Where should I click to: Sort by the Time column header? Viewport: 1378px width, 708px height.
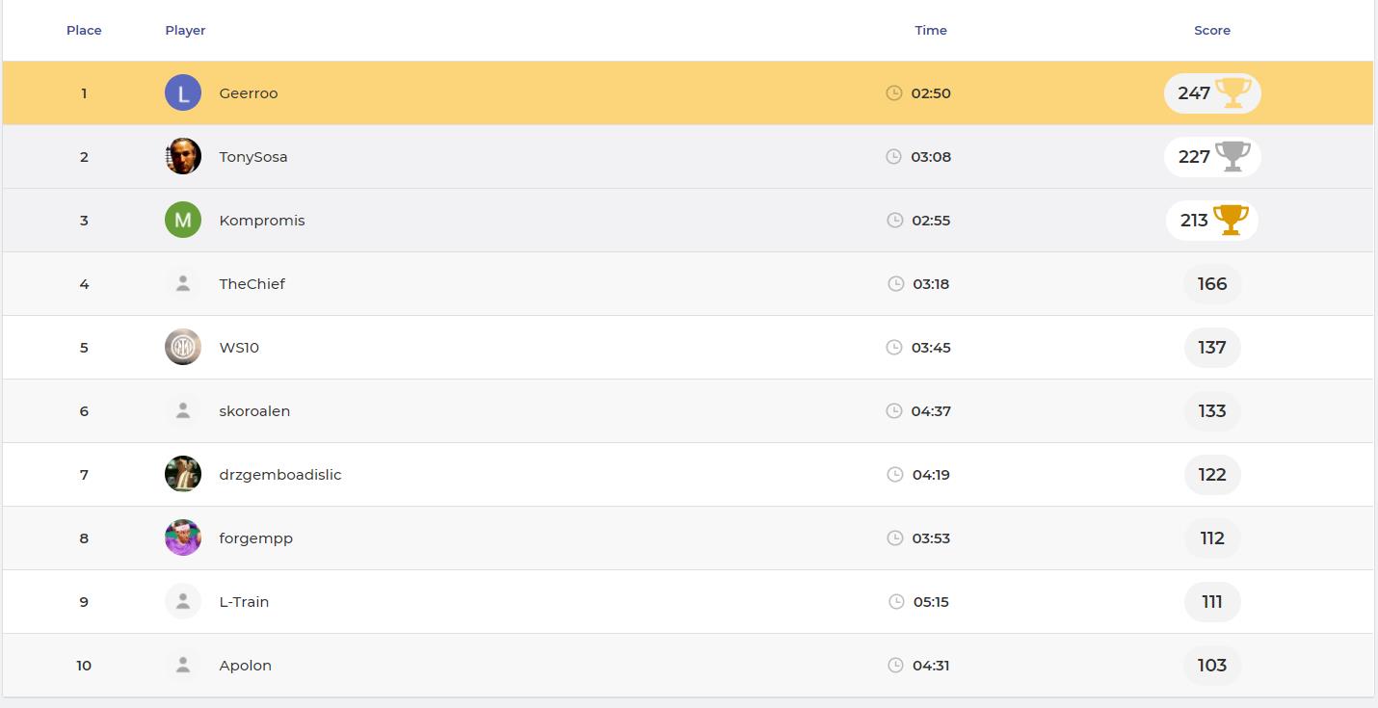coord(931,30)
